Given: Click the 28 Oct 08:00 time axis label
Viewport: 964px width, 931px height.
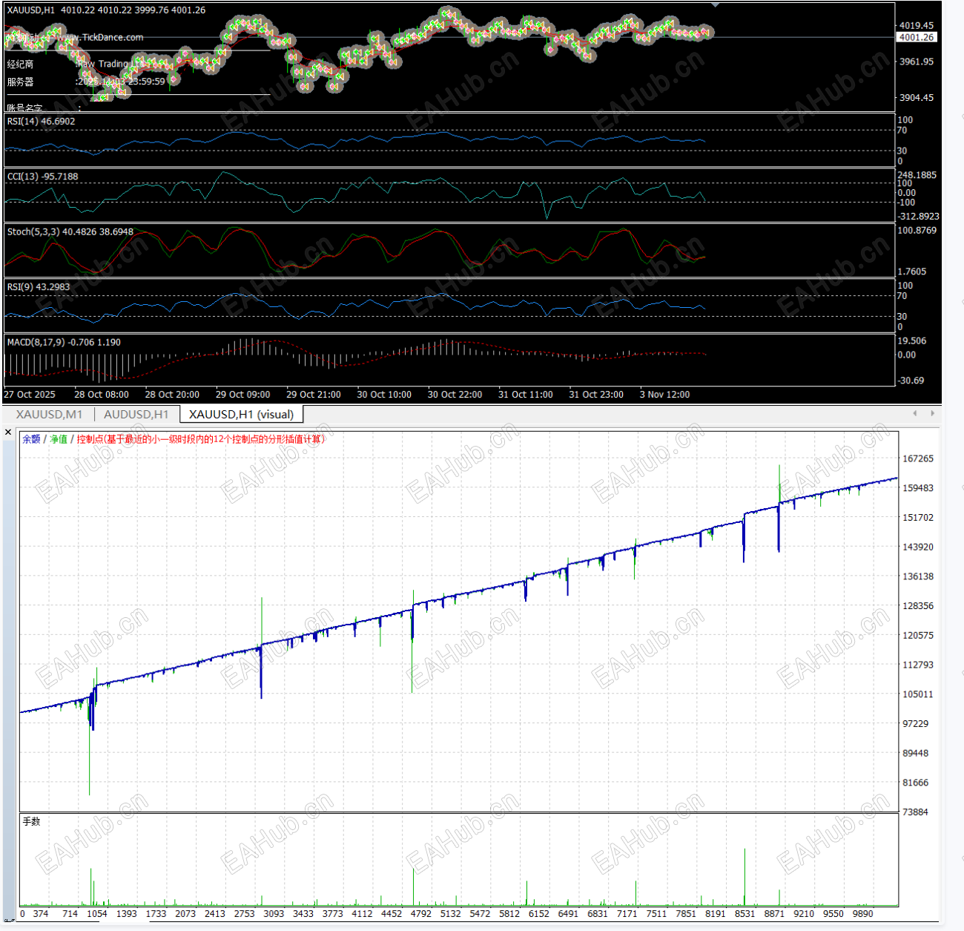Looking at the screenshot, I should 102,395.
